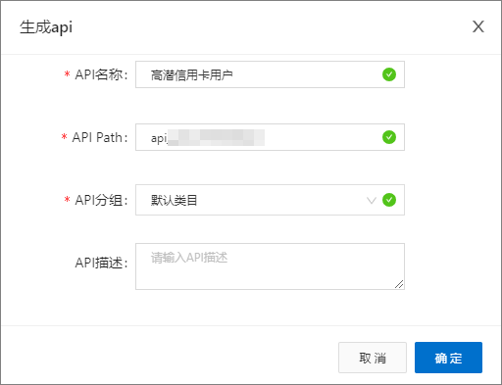The image size is (502, 385).
Task: Open the API分组 dropdown
Action: [x=270, y=200]
